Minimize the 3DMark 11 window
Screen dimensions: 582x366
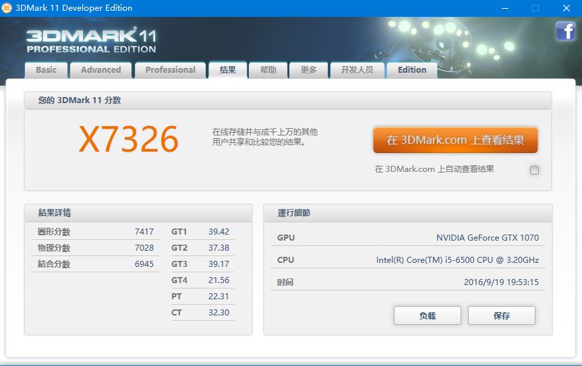505,8
